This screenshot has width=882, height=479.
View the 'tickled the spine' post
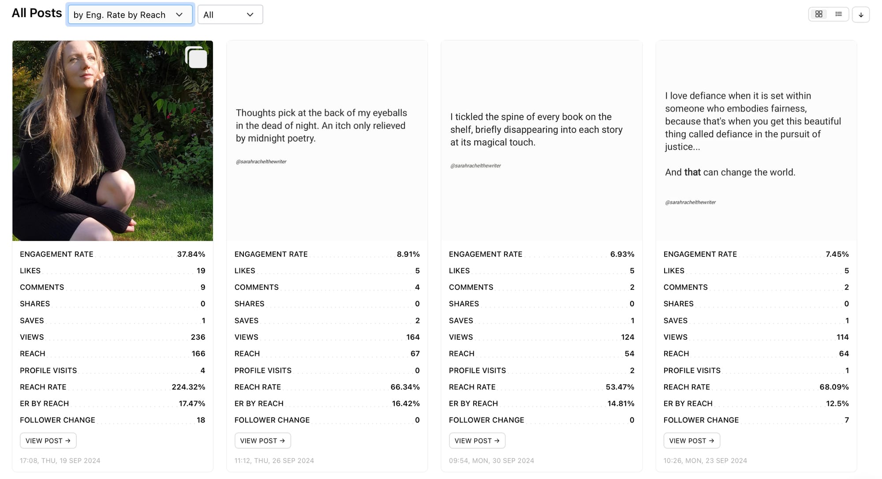477,440
